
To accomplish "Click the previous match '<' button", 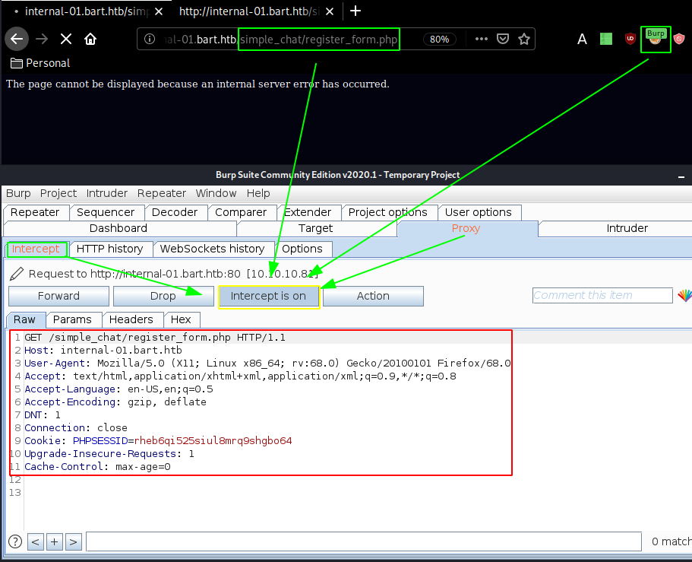I will (36, 541).
